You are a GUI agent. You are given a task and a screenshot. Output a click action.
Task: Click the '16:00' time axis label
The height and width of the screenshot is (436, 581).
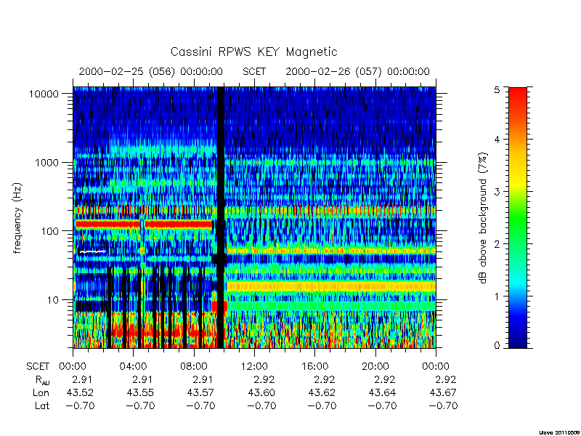pyautogui.click(x=314, y=367)
